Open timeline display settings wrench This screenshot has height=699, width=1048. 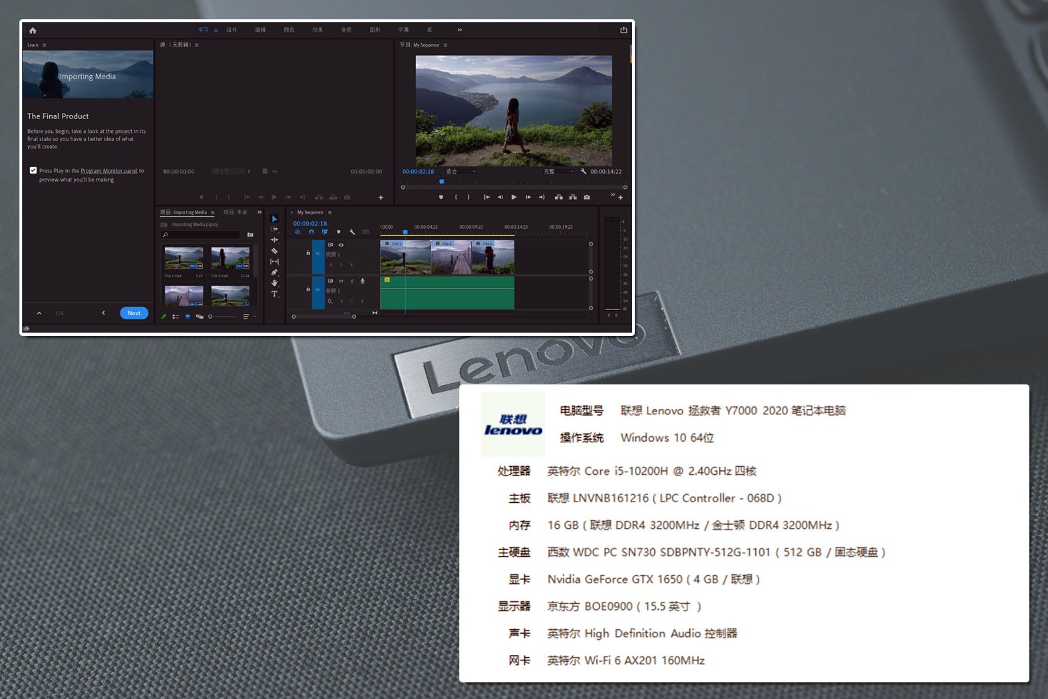(352, 232)
